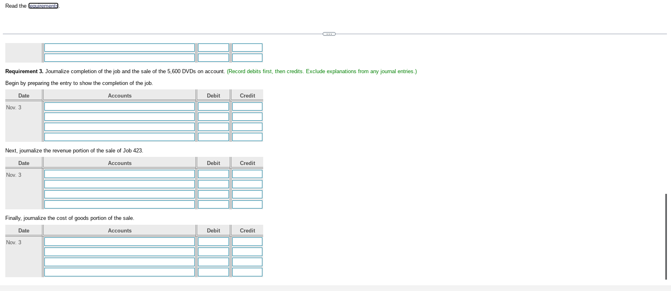Click last debit field in cost of goods entry
The width and height of the screenshot is (671, 291).
(213, 272)
